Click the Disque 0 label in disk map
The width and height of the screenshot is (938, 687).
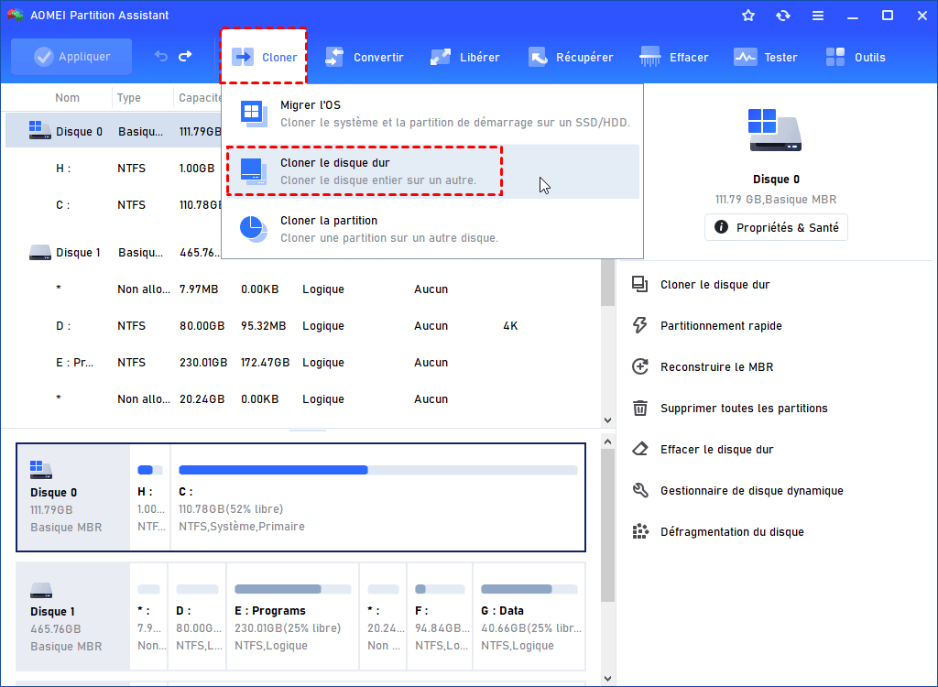(53, 493)
